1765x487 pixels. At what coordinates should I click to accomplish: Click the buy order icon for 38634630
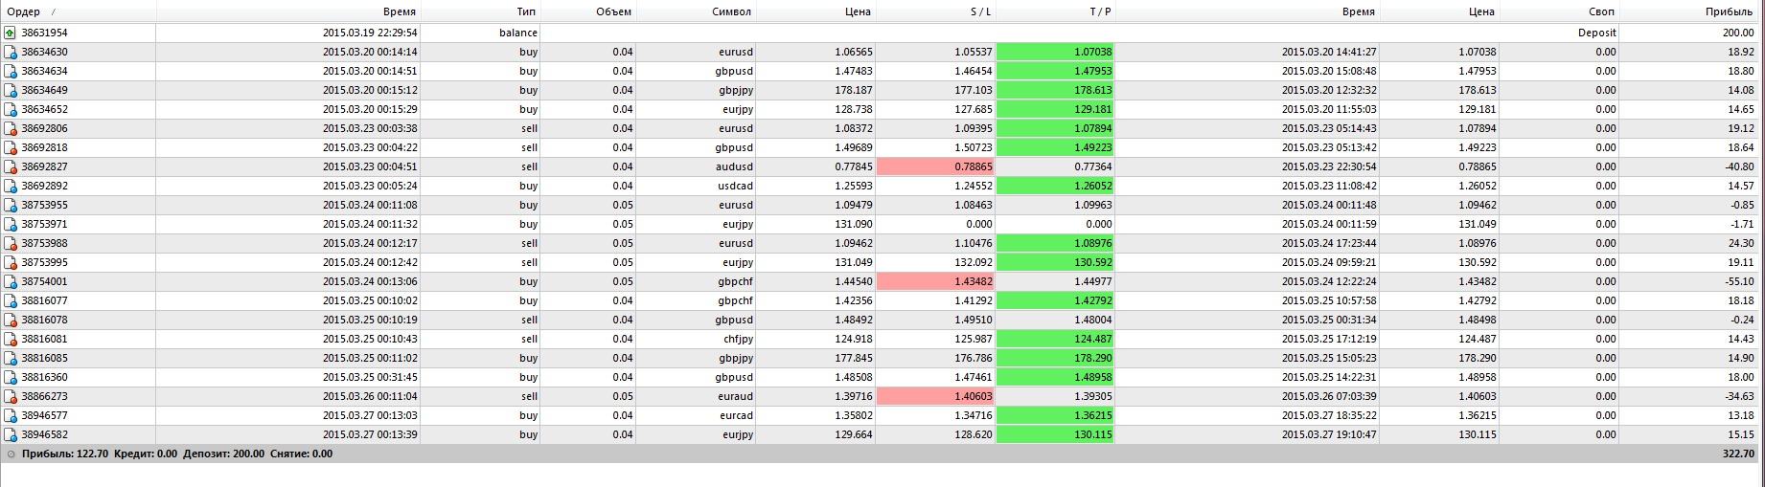pyautogui.click(x=11, y=52)
